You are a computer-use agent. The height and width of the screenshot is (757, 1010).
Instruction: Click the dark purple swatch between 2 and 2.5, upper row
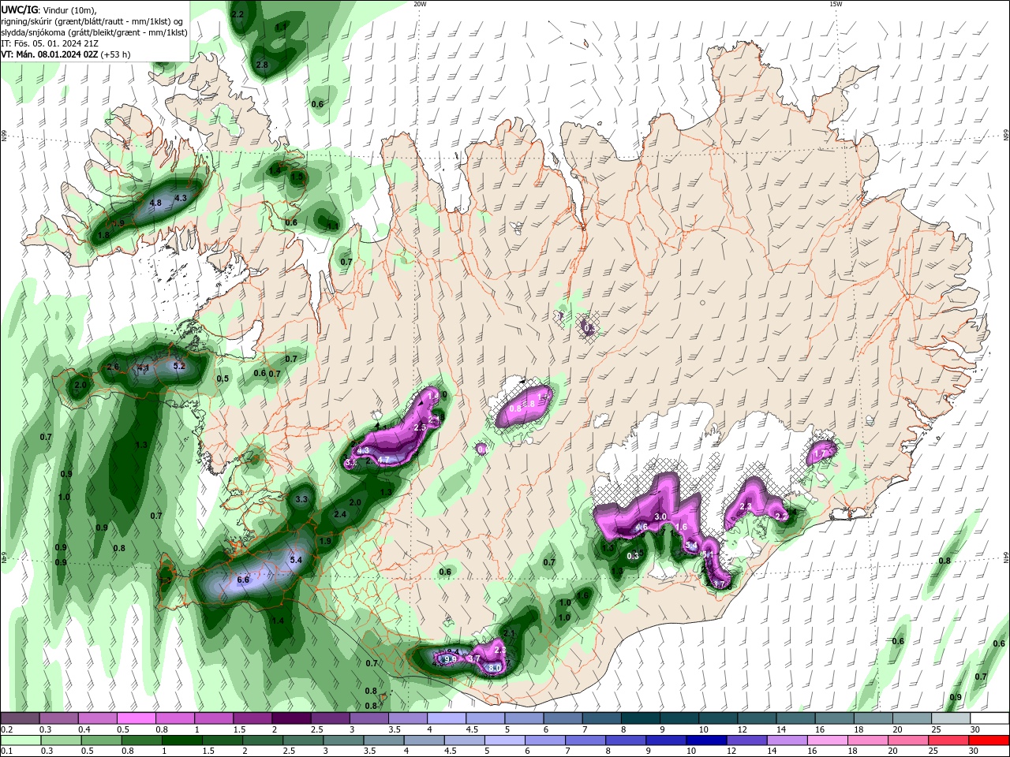click(x=291, y=718)
